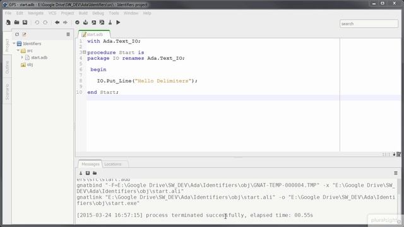404x227 pixels.
Task: Click the 'renames' keyword on line 4
Action: tap(133, 58)
